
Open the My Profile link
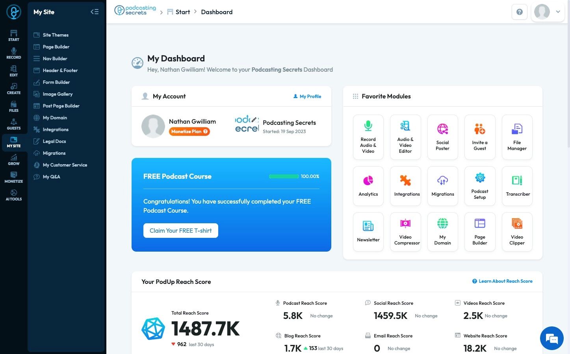pos(307,96)
